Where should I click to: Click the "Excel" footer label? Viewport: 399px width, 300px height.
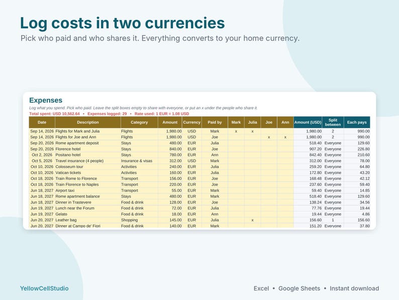point(261,288)
